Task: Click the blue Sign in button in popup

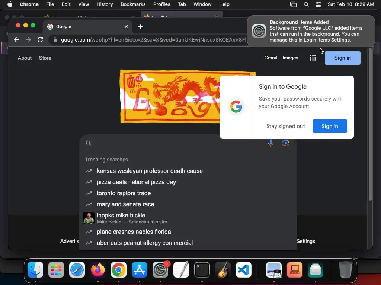Action: pos(330,126)
